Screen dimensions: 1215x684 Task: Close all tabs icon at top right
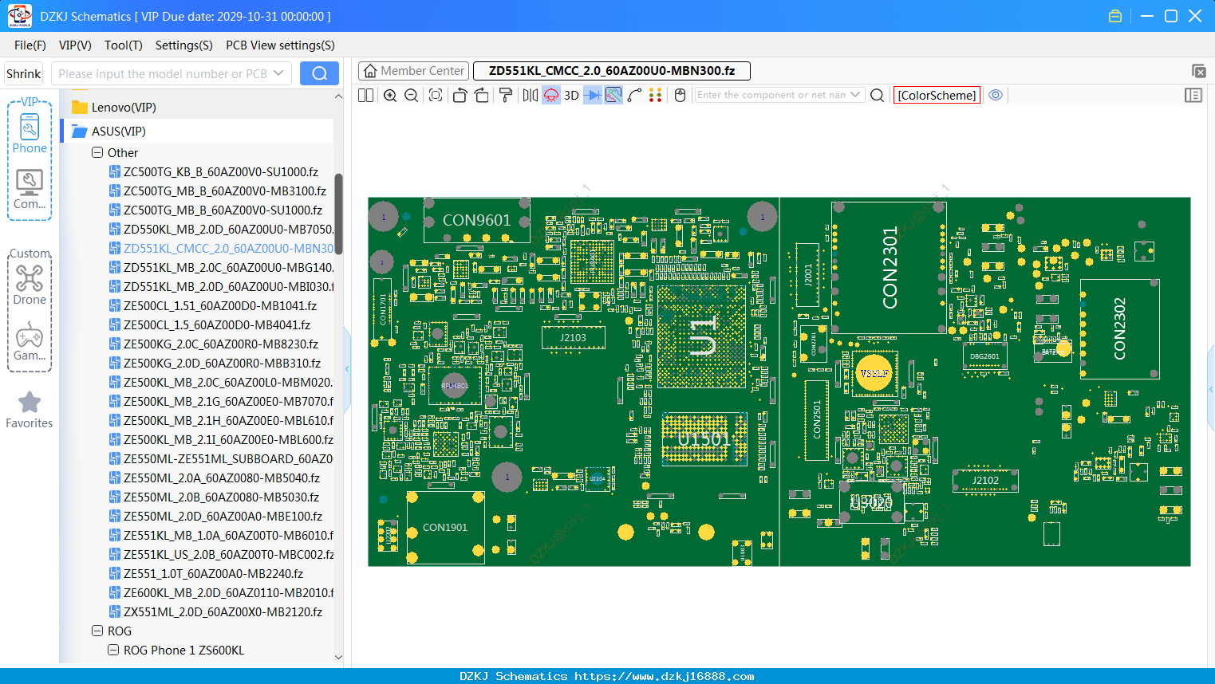[x=1198, y=71]
